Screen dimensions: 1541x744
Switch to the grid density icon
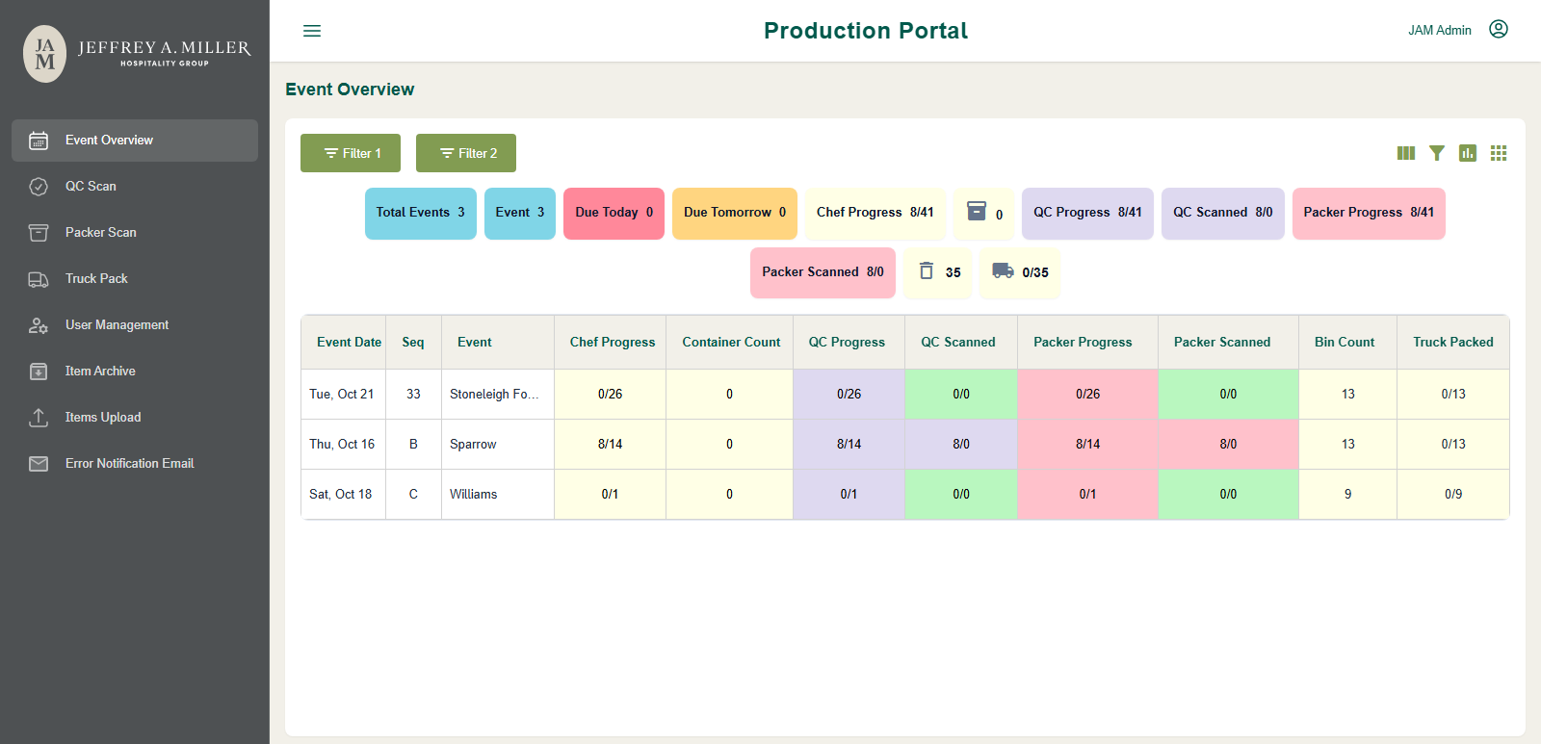(1499, 153)
